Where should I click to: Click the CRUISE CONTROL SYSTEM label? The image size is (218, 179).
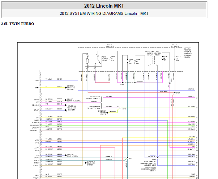pyautogui.click(x=74, y=100)
